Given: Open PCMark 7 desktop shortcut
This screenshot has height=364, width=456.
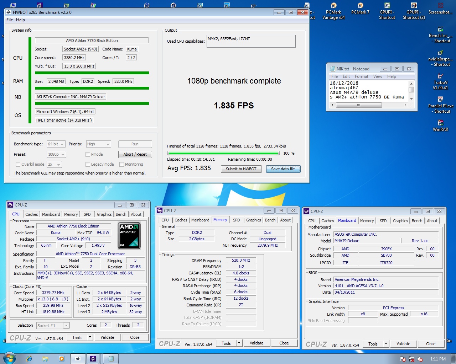Looking at the screenshot, I should click(x=360, y=9).
